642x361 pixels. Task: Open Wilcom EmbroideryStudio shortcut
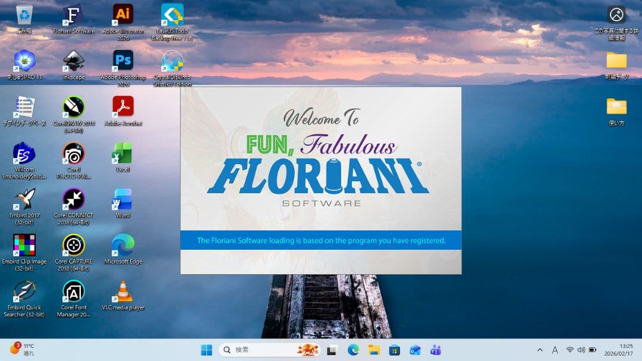[24, 153]
